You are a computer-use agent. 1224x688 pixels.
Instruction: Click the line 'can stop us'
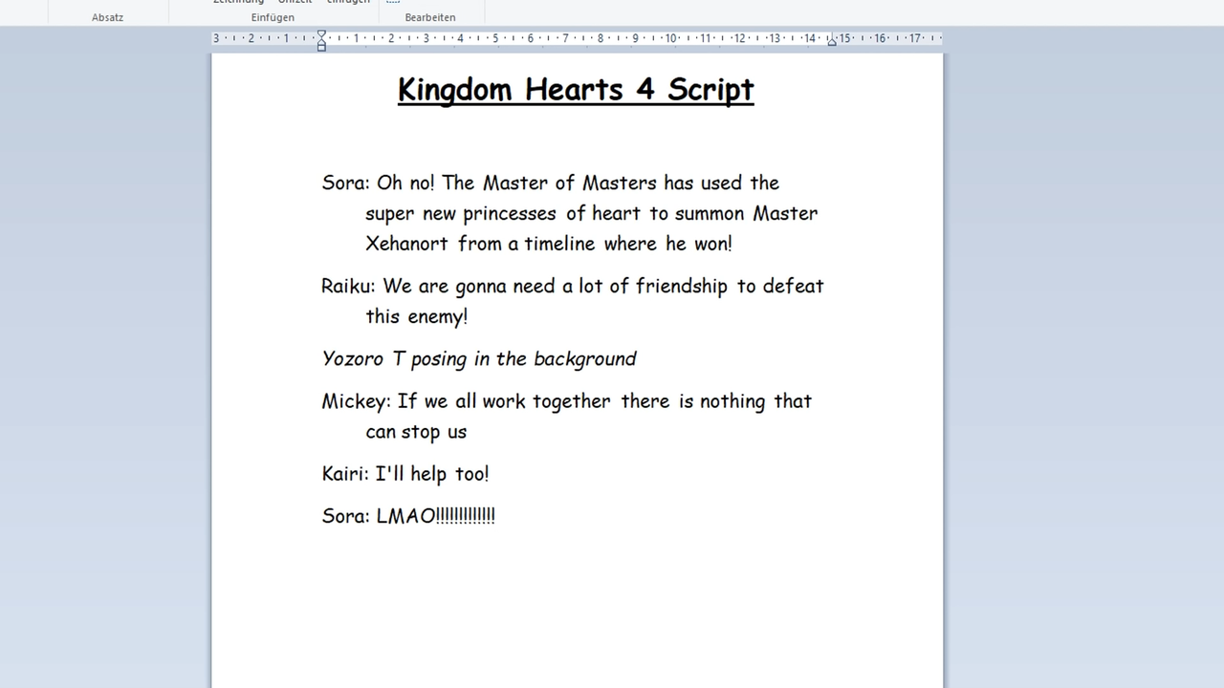point(416,431)
